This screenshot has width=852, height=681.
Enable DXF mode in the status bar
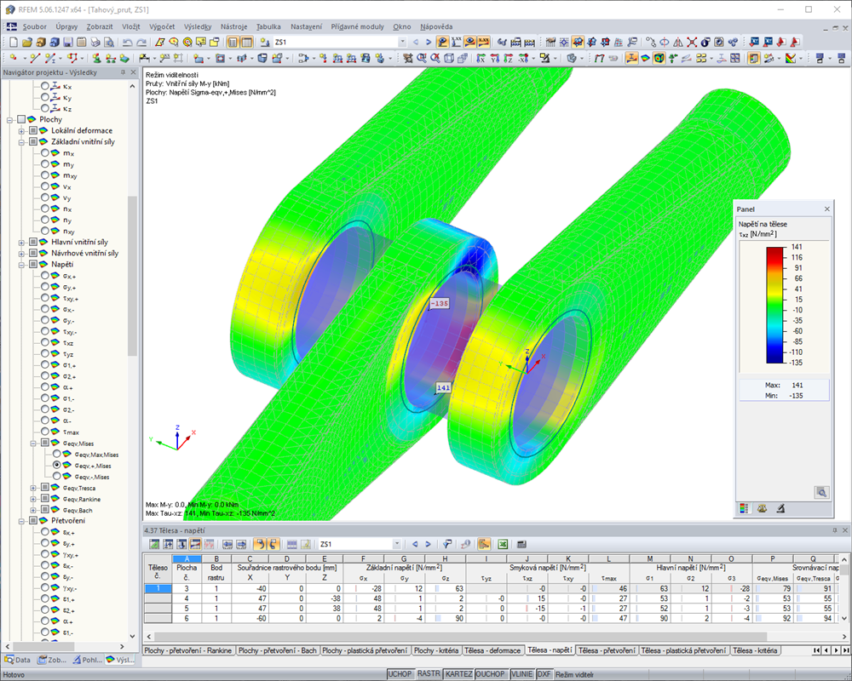tap(544, 673)
